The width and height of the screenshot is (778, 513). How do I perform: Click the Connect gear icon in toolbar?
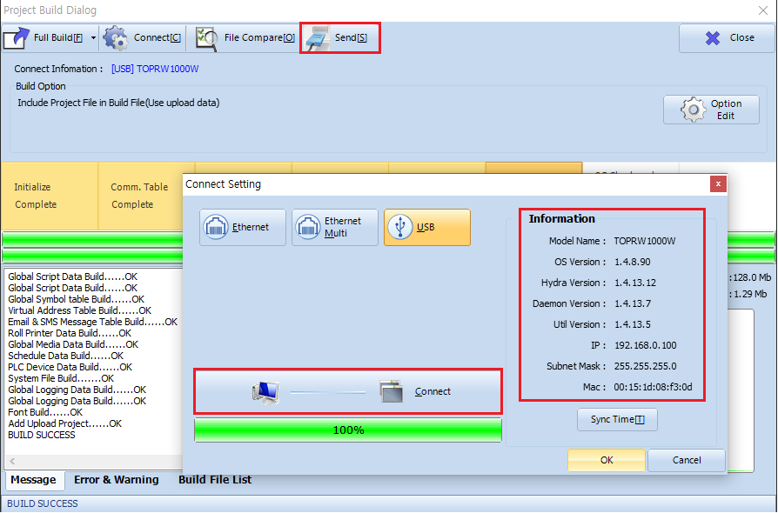tap(116, 37)
